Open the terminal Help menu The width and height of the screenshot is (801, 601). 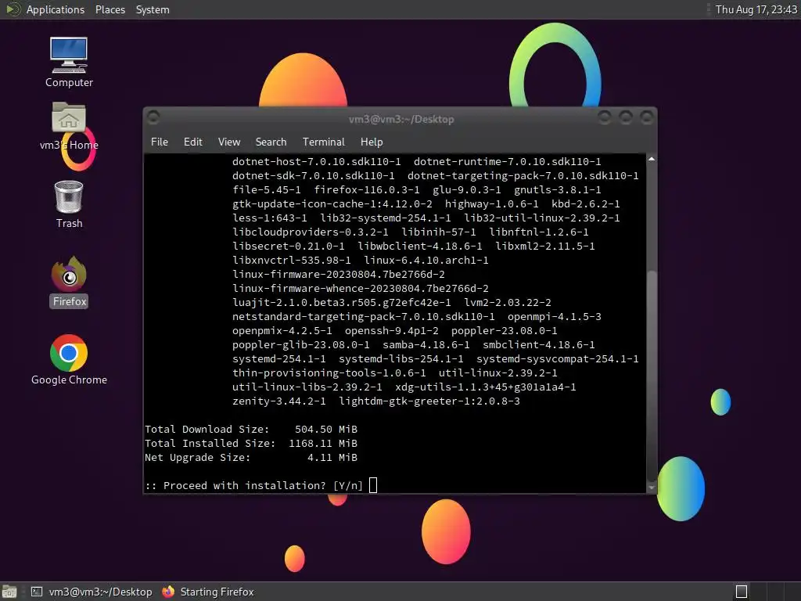372,142
